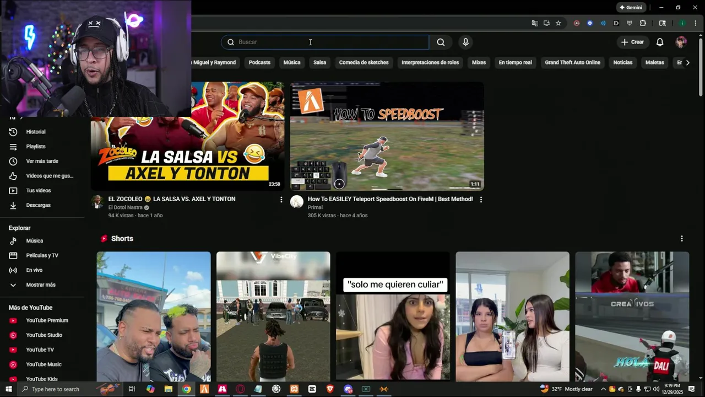Open the Chrome three-dot menu
The height and width of the screenshot is (397, 705).
695,23
